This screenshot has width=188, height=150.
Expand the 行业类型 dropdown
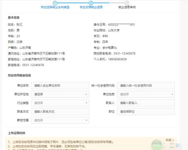pos(60,103)
